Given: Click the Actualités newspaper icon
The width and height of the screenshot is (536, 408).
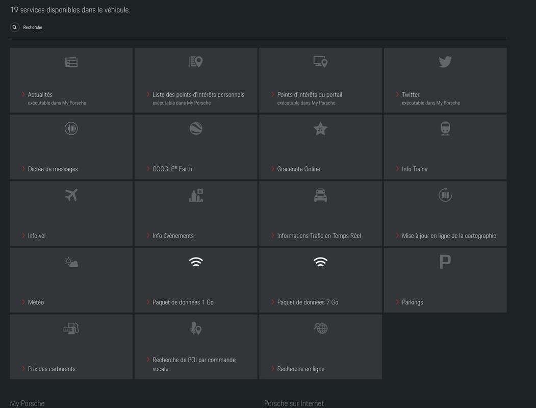Looking at the screenshot, I should 71,62.
